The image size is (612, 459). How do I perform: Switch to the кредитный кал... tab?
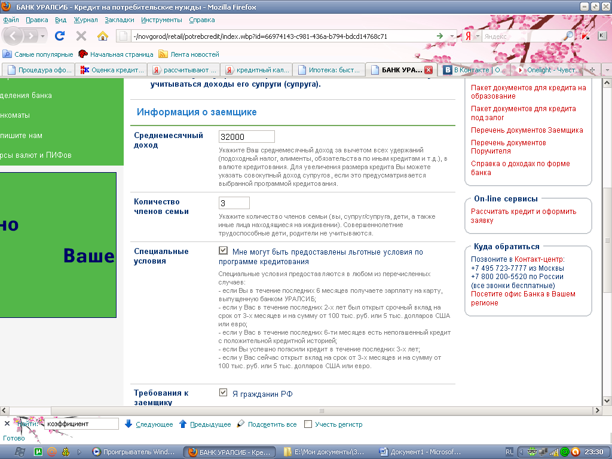(257, 70)
